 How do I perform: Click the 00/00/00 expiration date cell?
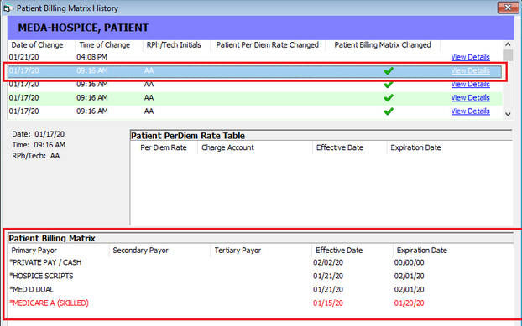pos(410,262)
